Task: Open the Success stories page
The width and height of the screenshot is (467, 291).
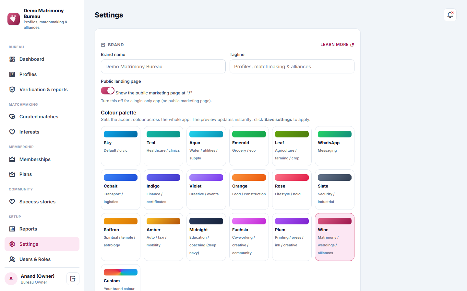Action: [42, 202]
